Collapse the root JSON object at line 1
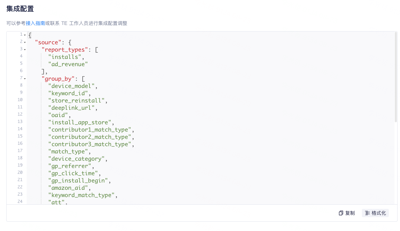This screenshot has width=400, height=231. click(x=25, y=34)
